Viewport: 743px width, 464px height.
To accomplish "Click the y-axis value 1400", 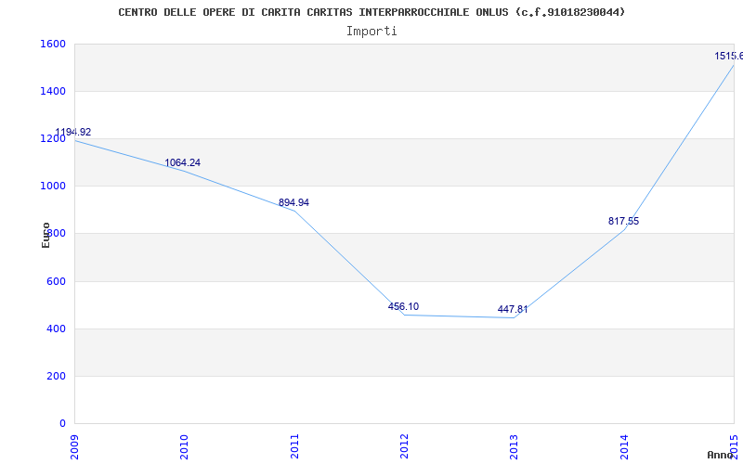I will (x=53, y=91).
